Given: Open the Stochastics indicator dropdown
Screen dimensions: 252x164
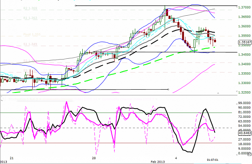Looking at the screenshot, I should tap(40, 99).
